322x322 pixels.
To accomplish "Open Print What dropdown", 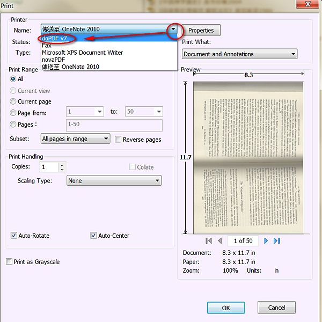I will [240, 54].
